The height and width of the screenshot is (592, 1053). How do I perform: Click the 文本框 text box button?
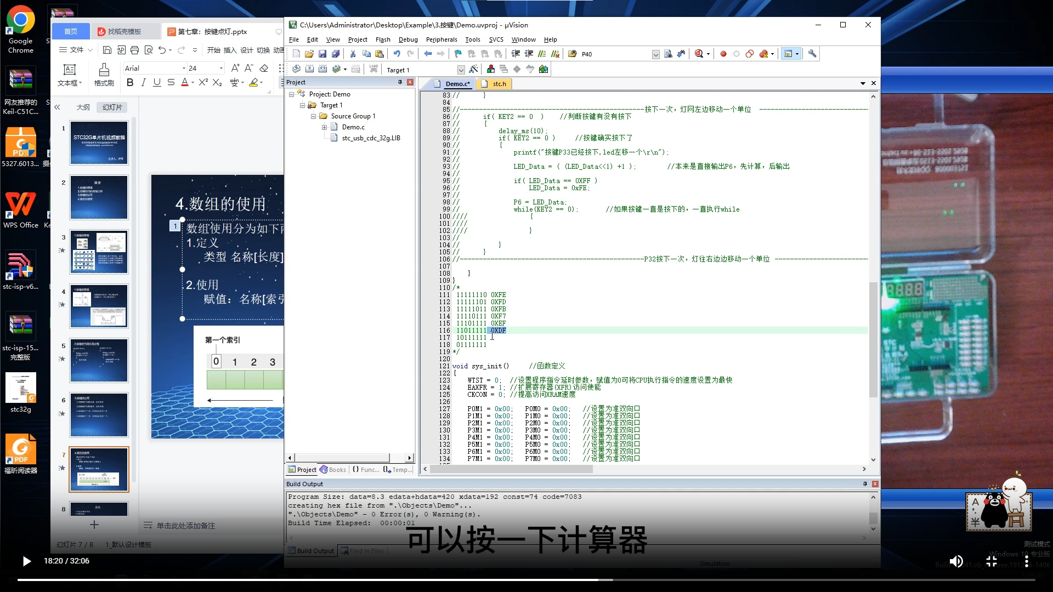point(70,75)
